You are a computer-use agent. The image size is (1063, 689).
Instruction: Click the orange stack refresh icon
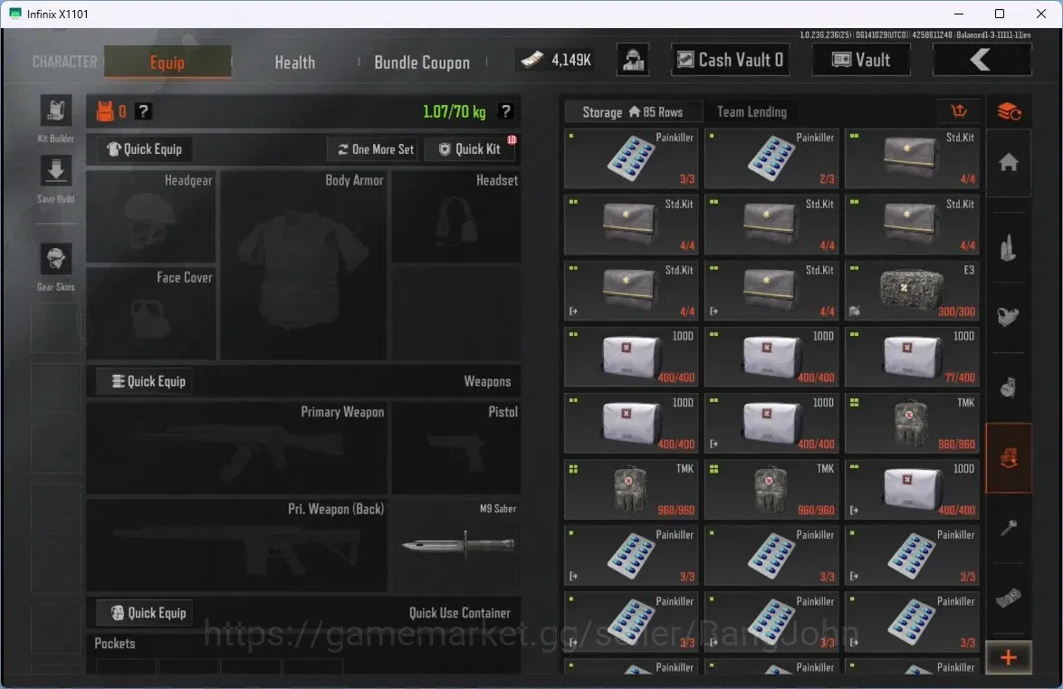pos(1009,110)
